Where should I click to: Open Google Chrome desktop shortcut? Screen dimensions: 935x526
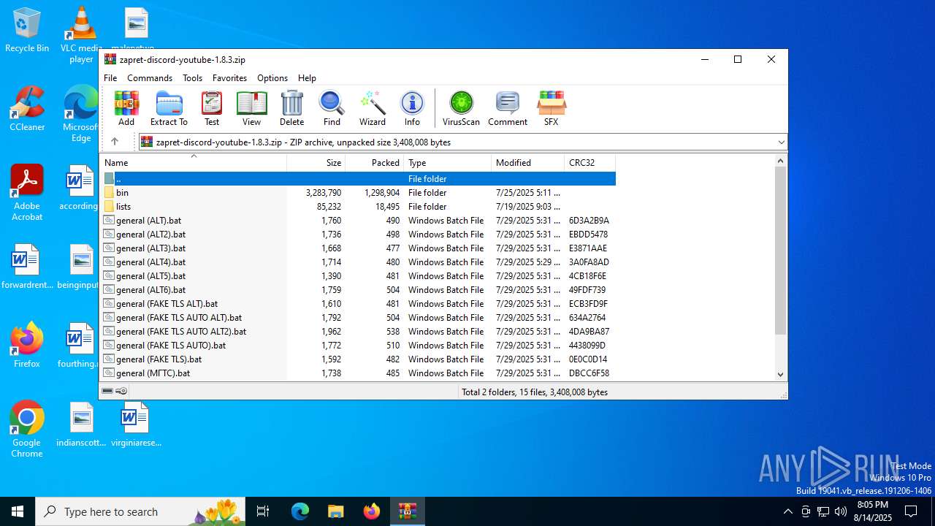coord(27,430)
